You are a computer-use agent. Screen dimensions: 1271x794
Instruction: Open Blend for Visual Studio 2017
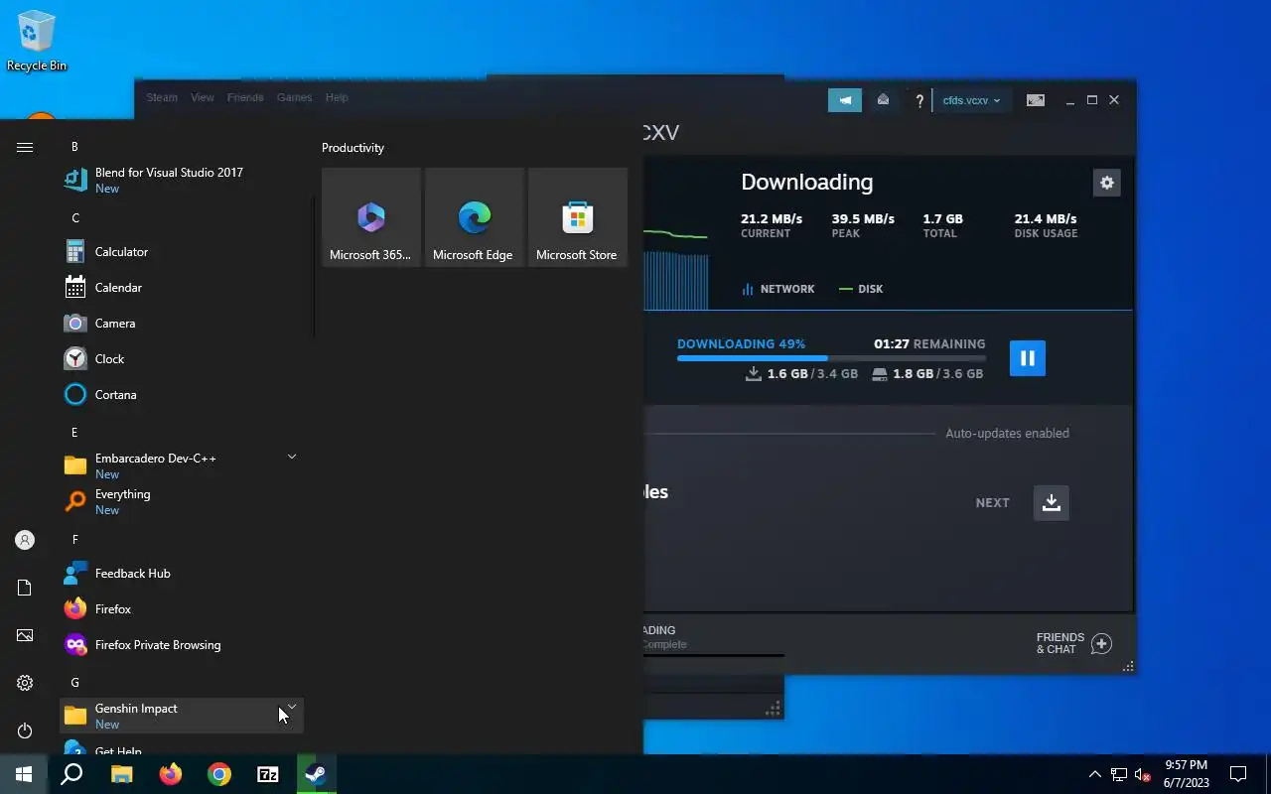click(x=182, y=180)
